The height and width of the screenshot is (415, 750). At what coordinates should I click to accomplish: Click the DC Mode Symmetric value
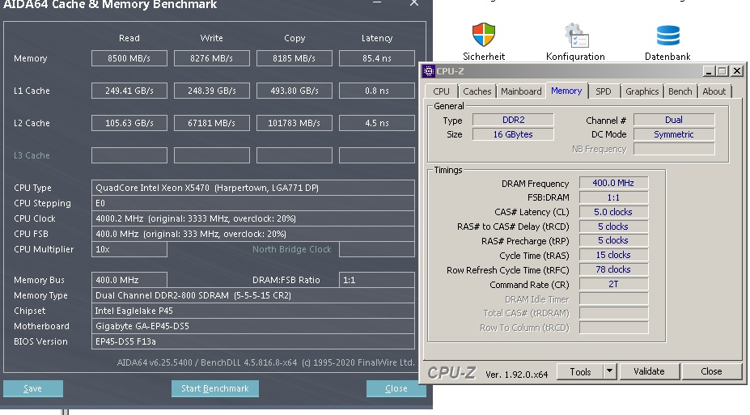point(674,134)
